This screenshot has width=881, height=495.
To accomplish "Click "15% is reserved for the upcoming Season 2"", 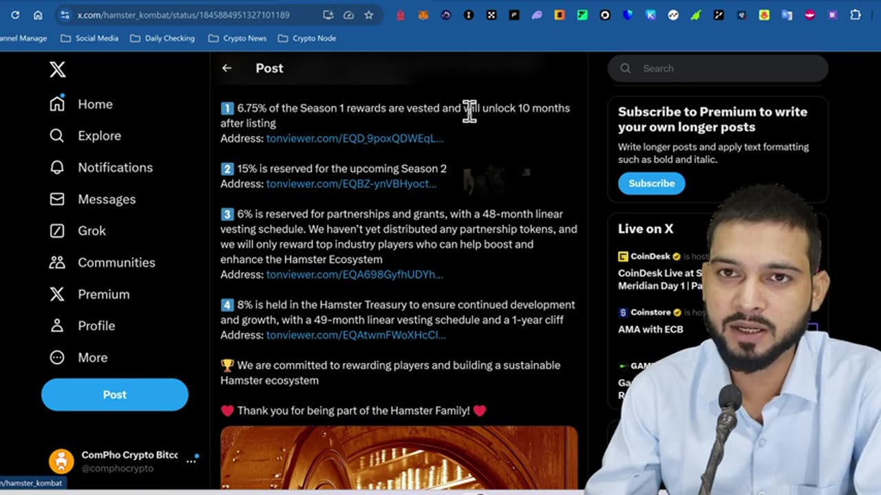I will point(341,168).
